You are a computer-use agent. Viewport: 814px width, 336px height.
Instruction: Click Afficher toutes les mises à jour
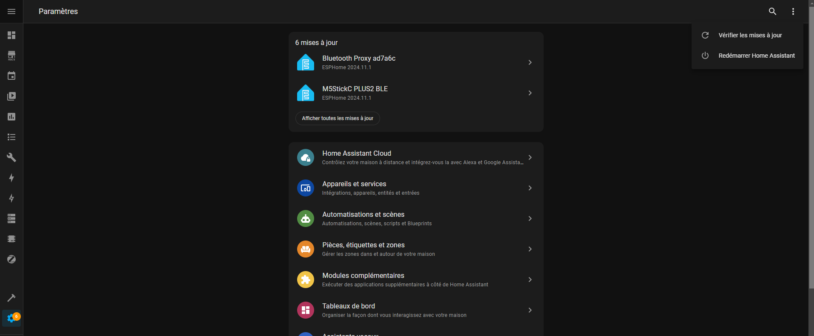tap(338, 118)
